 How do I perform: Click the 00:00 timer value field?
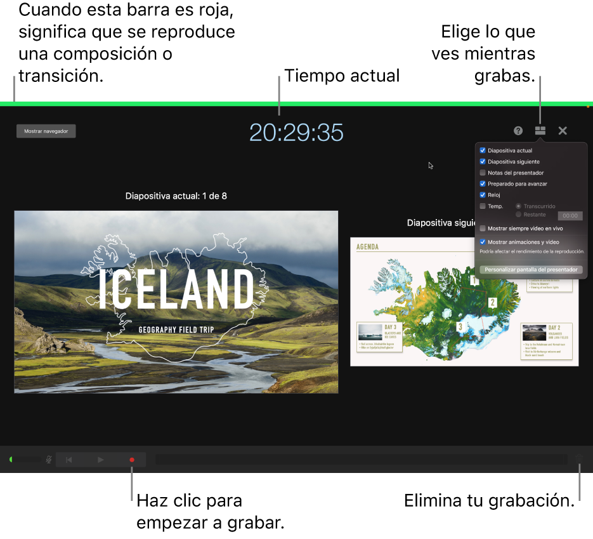pyautogui.click(x=571, y=216)
